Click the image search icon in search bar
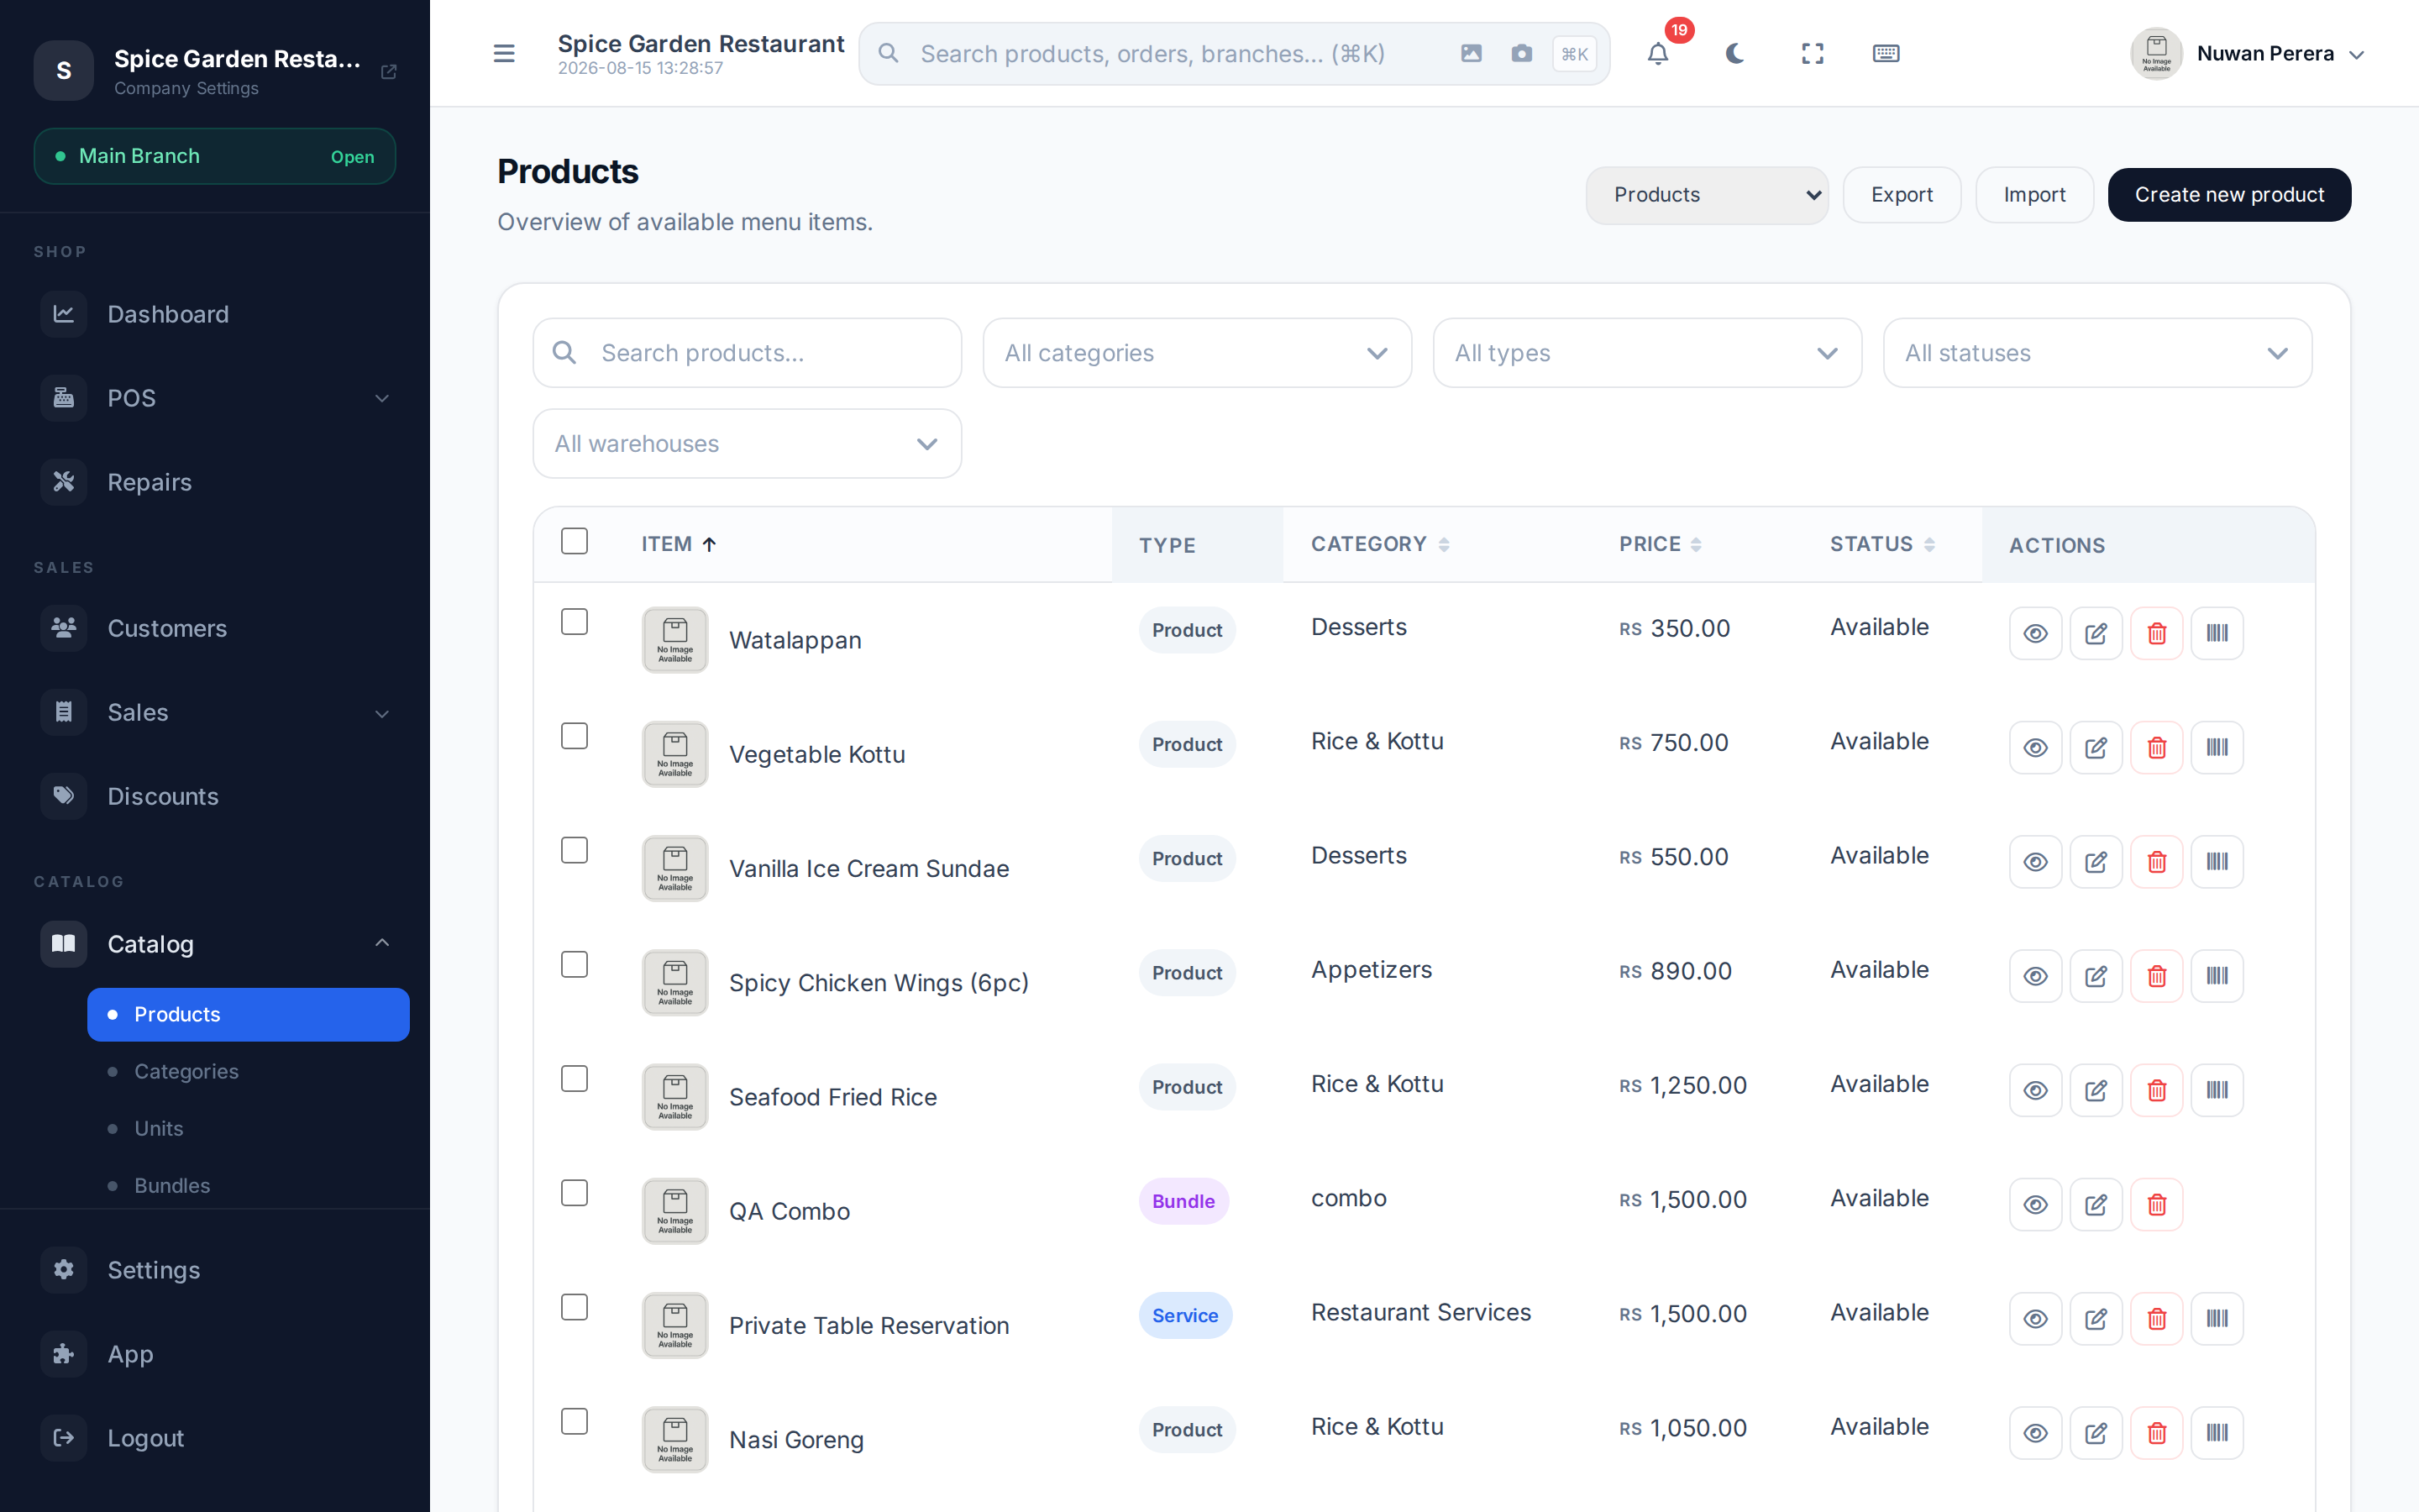The height and width of the screenshot is (1512, 2419). (x=1472, y=54)
